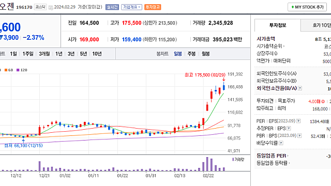Image resolution: width=331 pixels, height=186 pixels.
Task: Click the orange 투자경고 warning badge
Action: coord(153,7)
